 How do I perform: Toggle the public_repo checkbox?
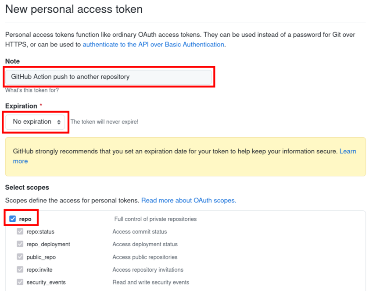(20, 257)
